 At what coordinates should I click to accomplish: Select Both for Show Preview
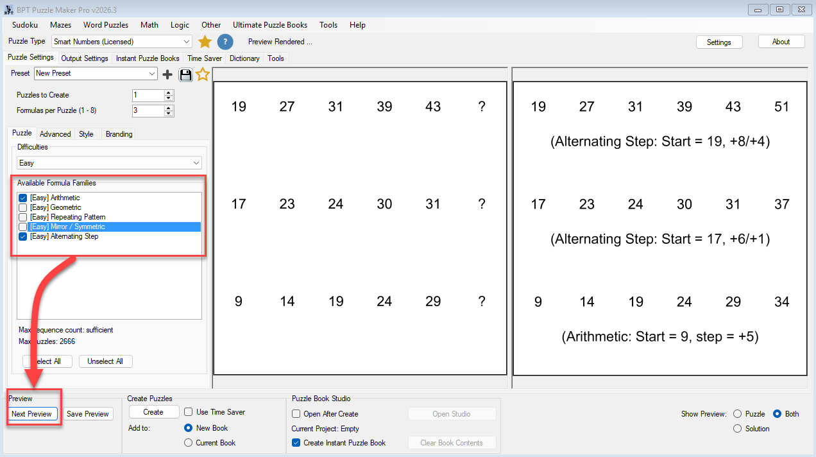pos(777,414)
